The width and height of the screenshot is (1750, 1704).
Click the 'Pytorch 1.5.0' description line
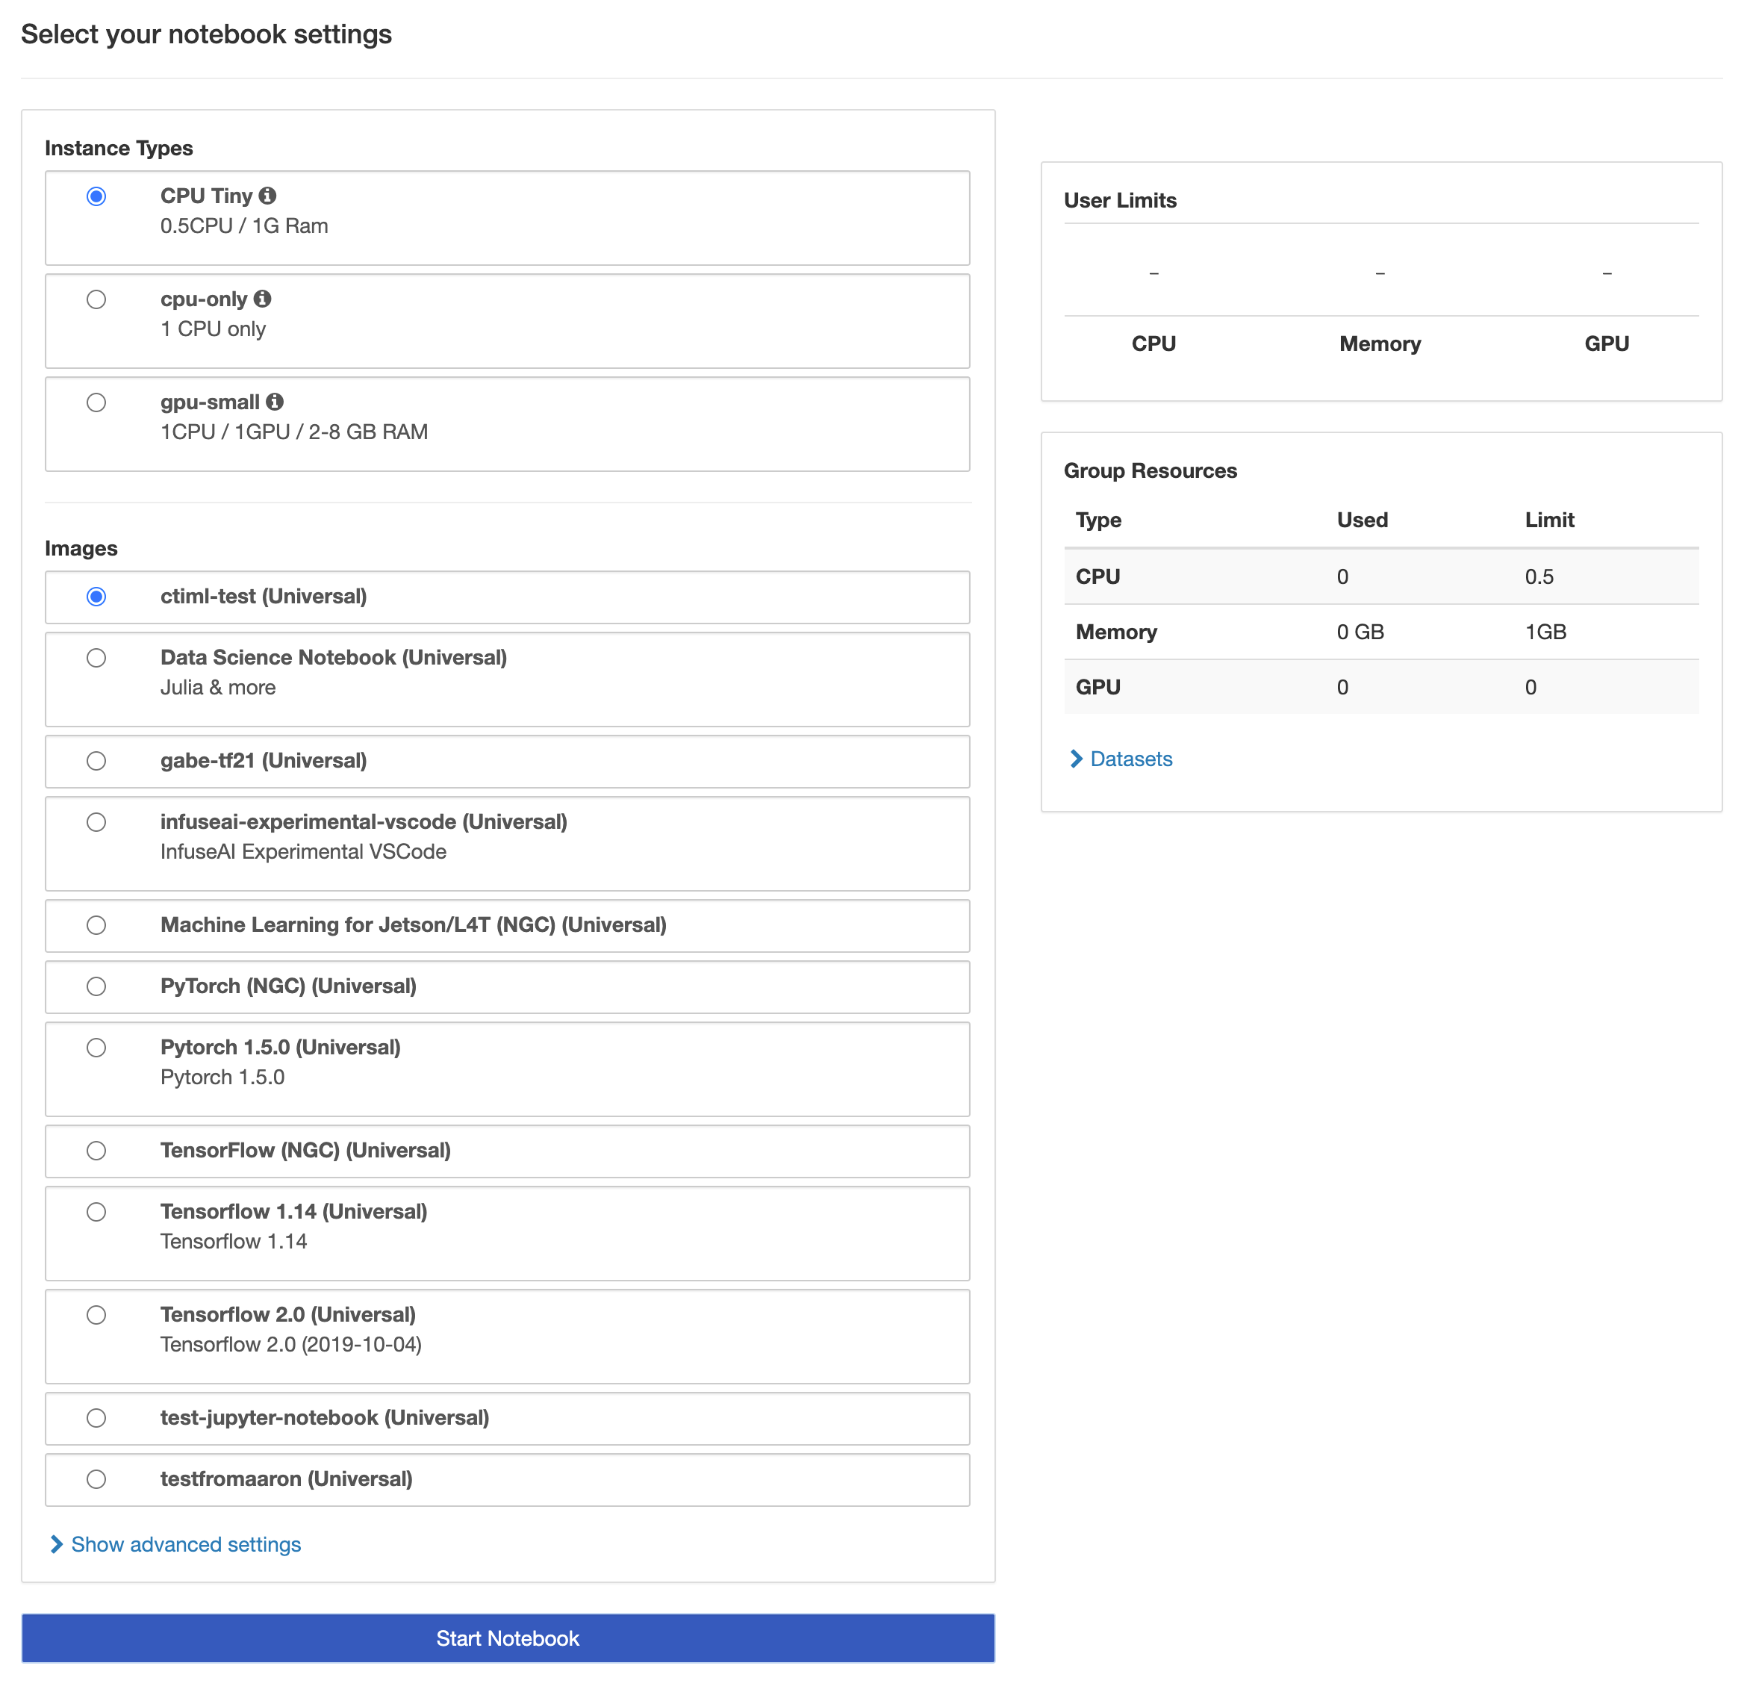point(222,1077)
